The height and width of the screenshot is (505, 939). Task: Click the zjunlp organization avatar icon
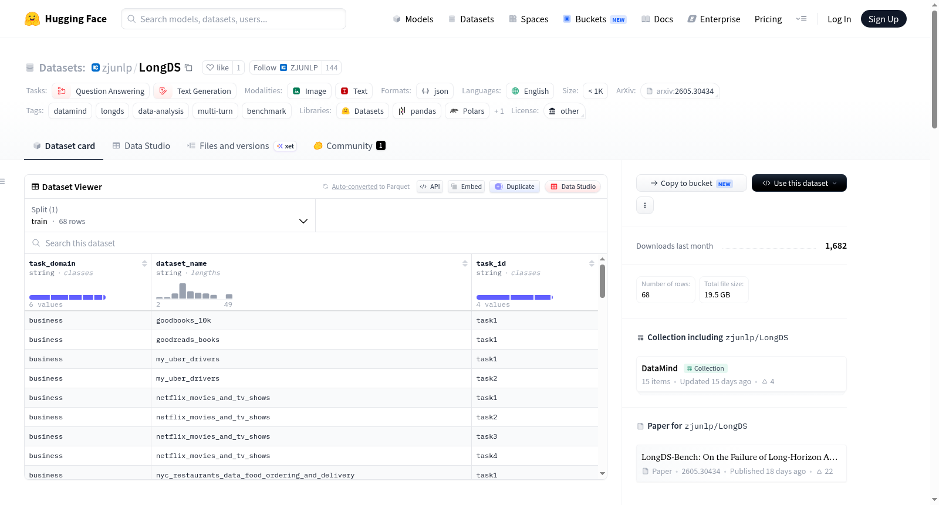click(96, 67)
